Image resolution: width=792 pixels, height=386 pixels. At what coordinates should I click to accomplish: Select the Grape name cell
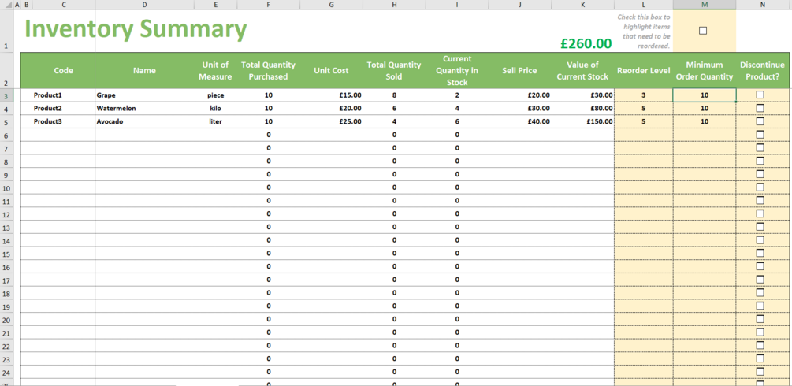click(x=144, y=95)
